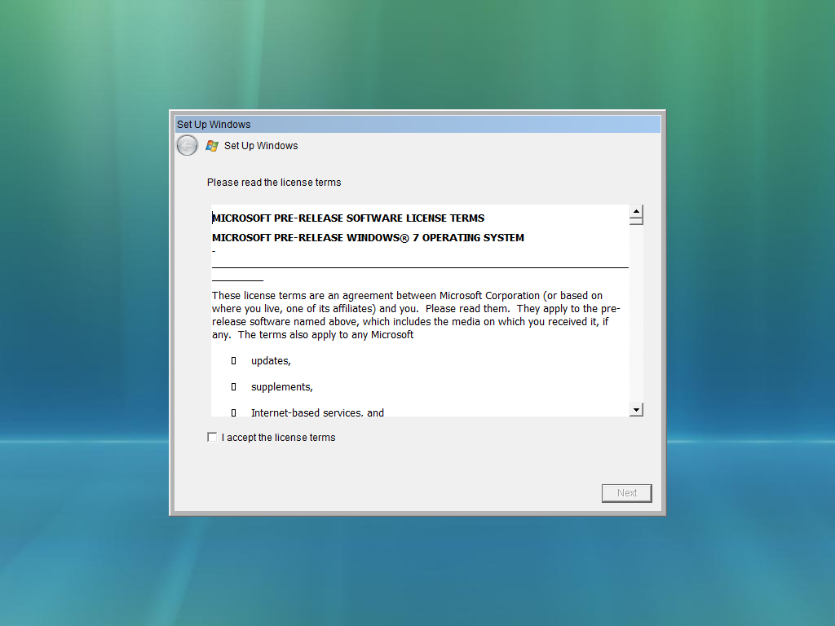Click 'MICROSOFT PRE-RELEASE SOFTWARE LICENSE TERMS' heading
The width and height of the screenshot is (835, 626).
click(348, 218)
